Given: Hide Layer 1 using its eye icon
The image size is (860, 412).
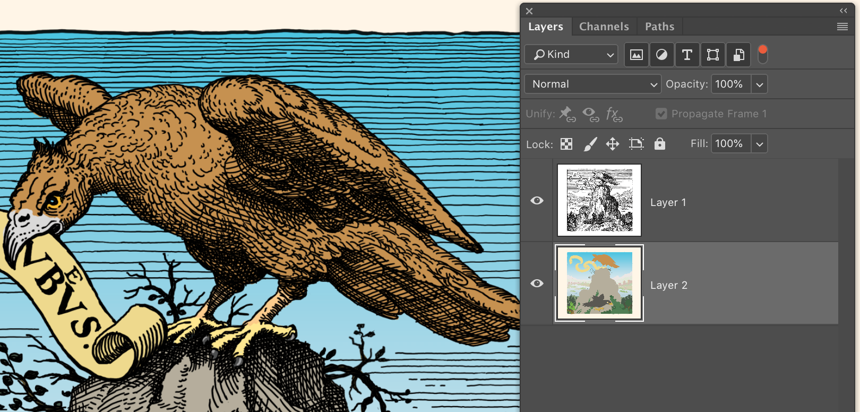Looking at the screenshot, I should [x=537, y=201].
